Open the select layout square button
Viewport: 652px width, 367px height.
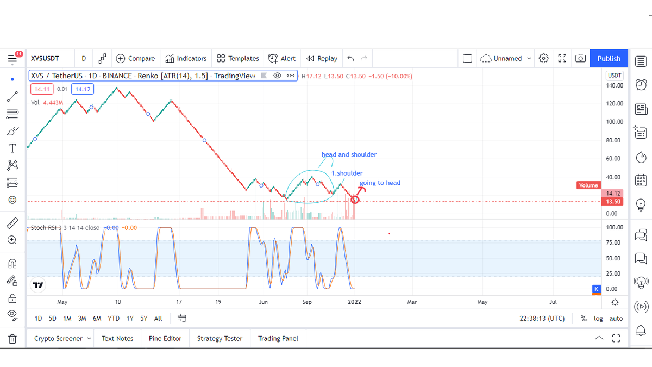click(467, 58)
